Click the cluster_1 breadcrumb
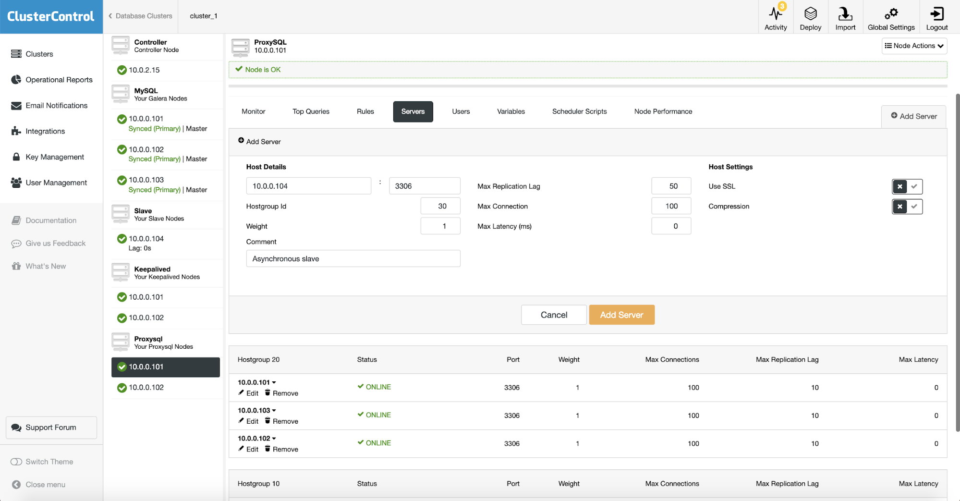The image size is (960, 501). pos(204,16)
